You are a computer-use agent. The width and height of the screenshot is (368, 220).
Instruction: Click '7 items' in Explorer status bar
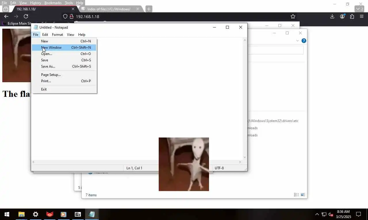coord(91,195)
